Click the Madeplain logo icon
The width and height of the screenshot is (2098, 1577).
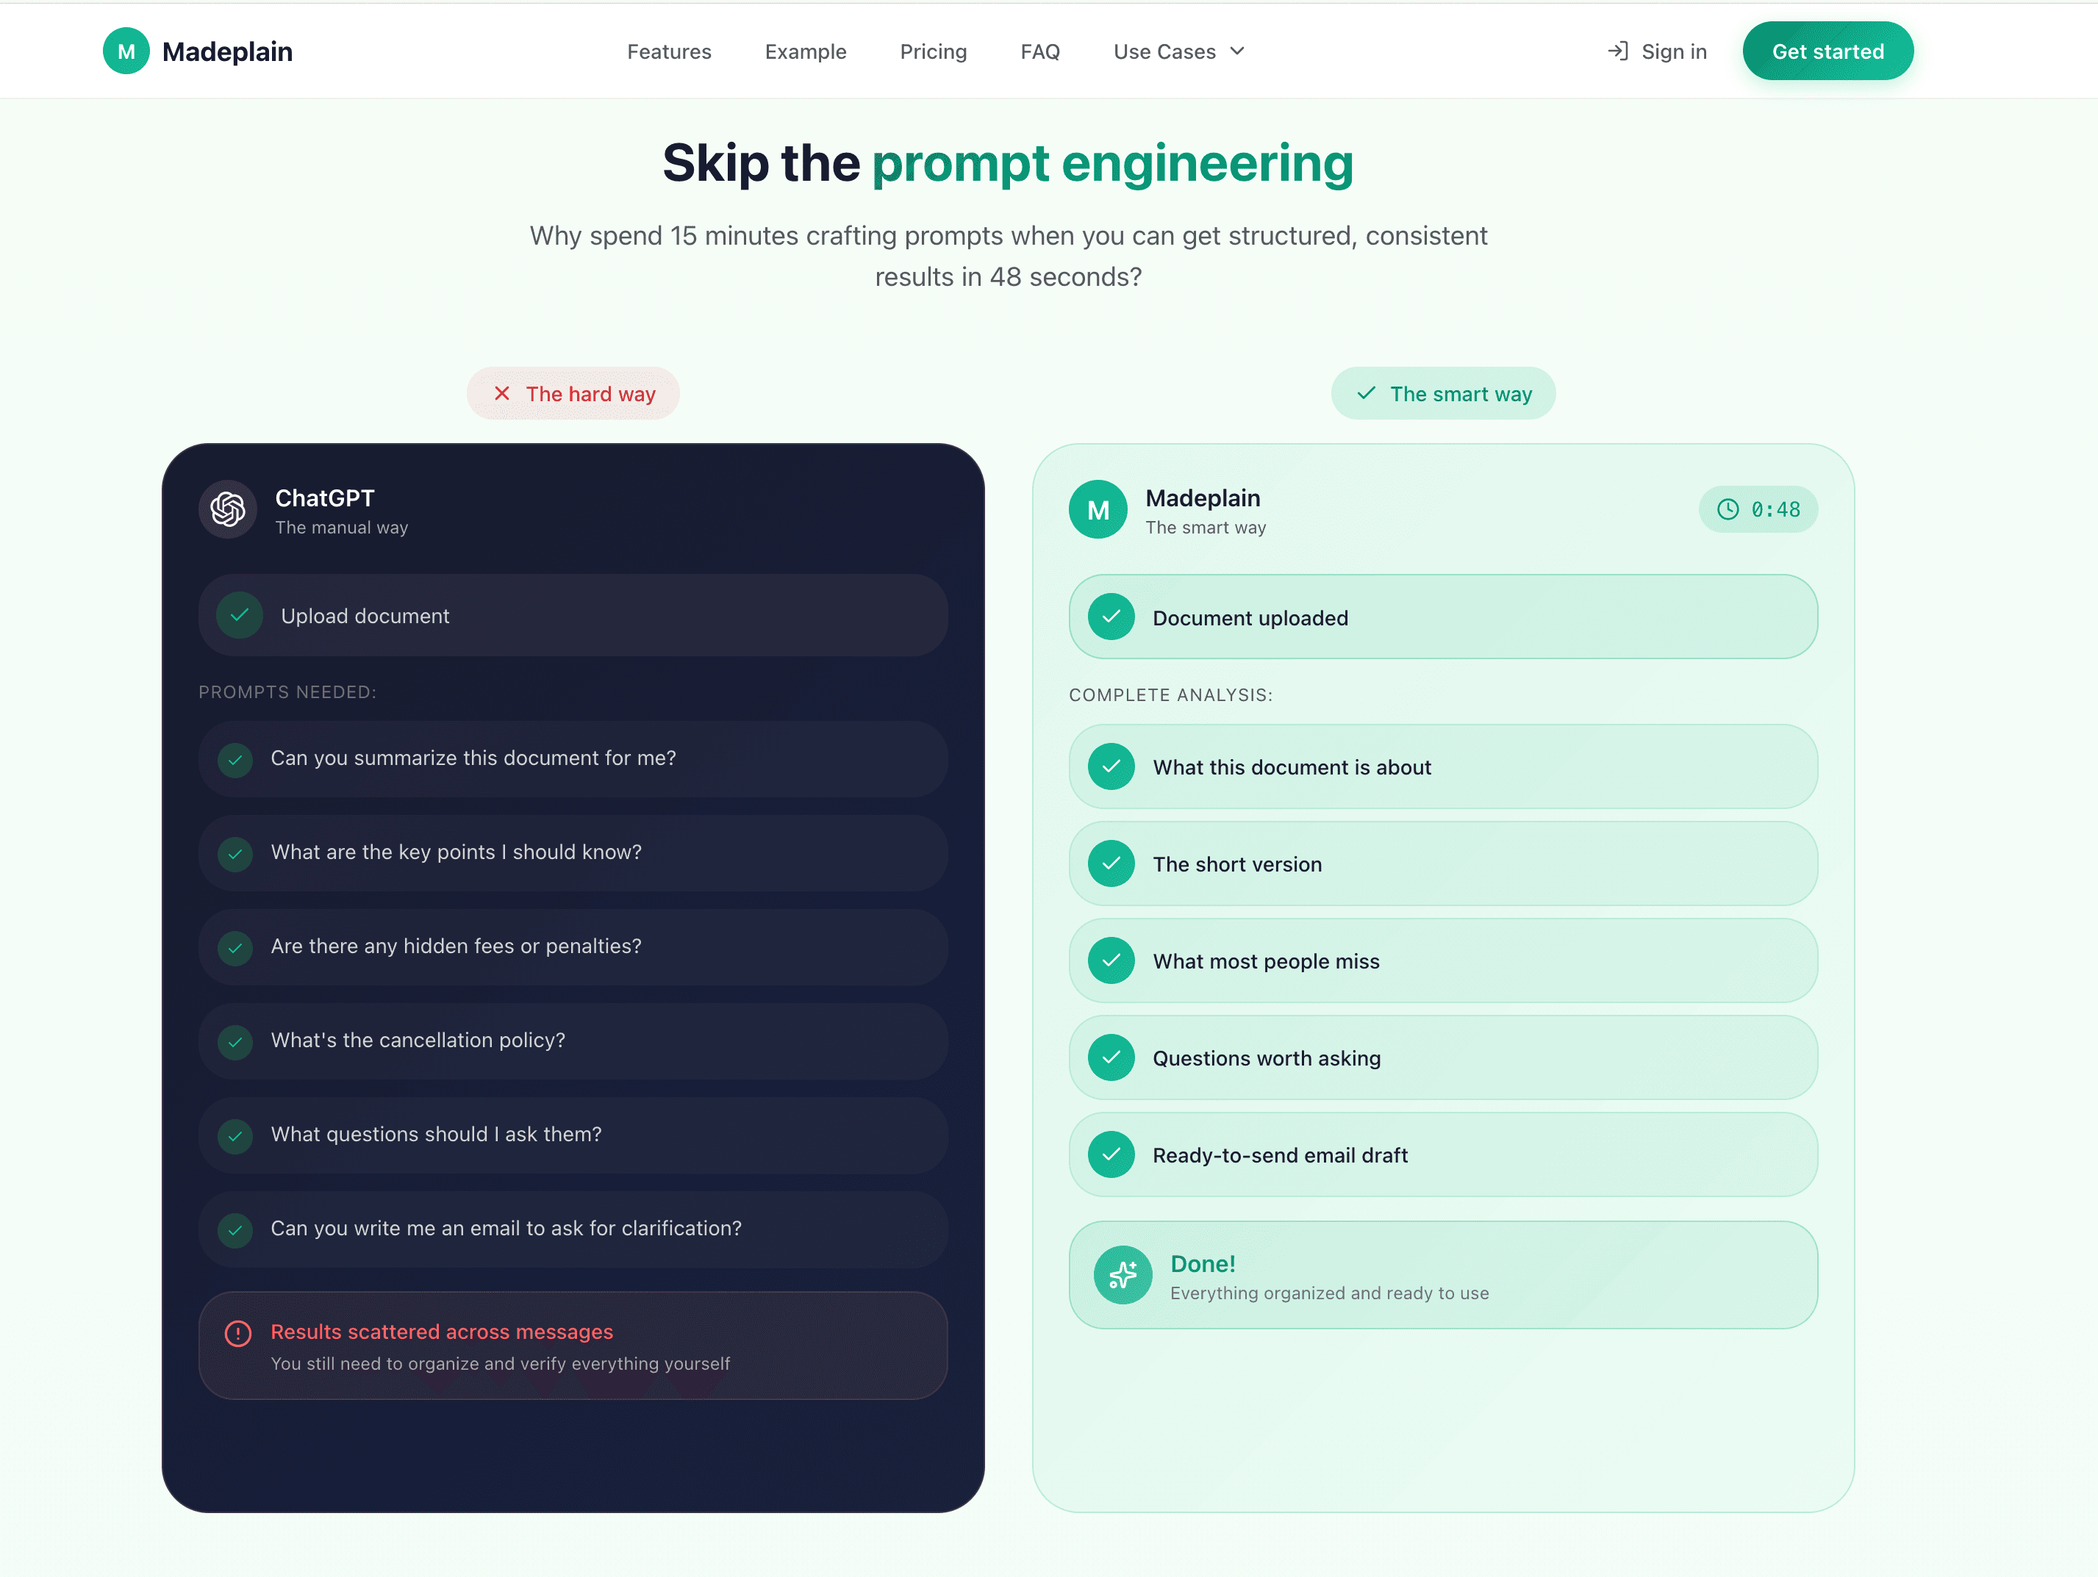127,51
